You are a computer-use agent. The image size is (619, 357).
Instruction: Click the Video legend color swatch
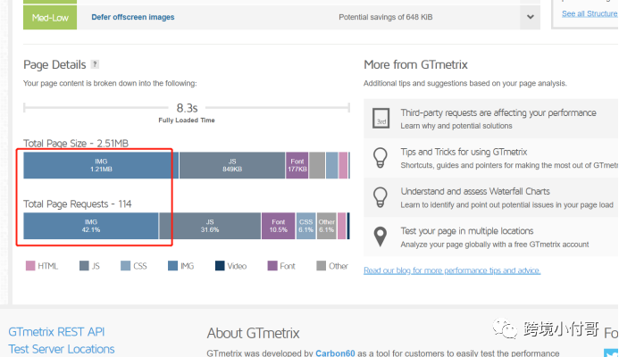(x=220, y=265)
